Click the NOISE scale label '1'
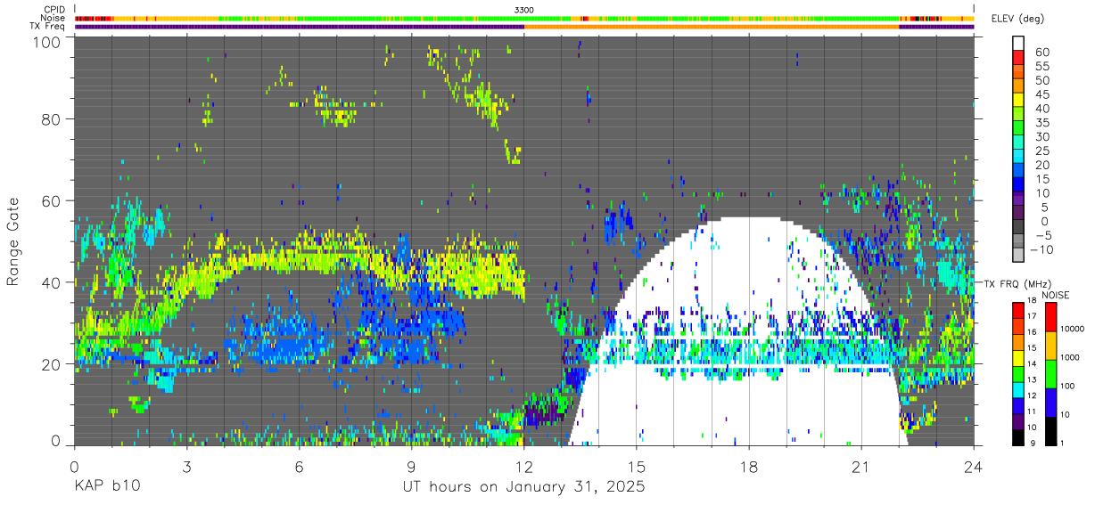The image size is (1095, 505). pyautogui.click(x=1062, y=444)
